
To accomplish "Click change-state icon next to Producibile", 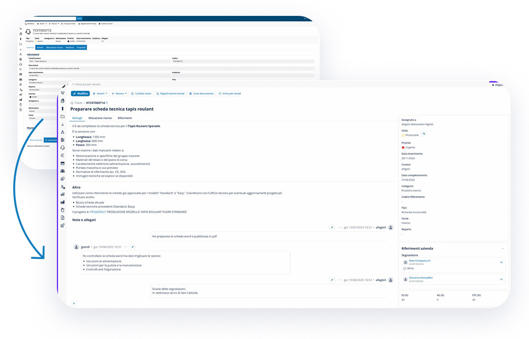I will coord(424,134).
